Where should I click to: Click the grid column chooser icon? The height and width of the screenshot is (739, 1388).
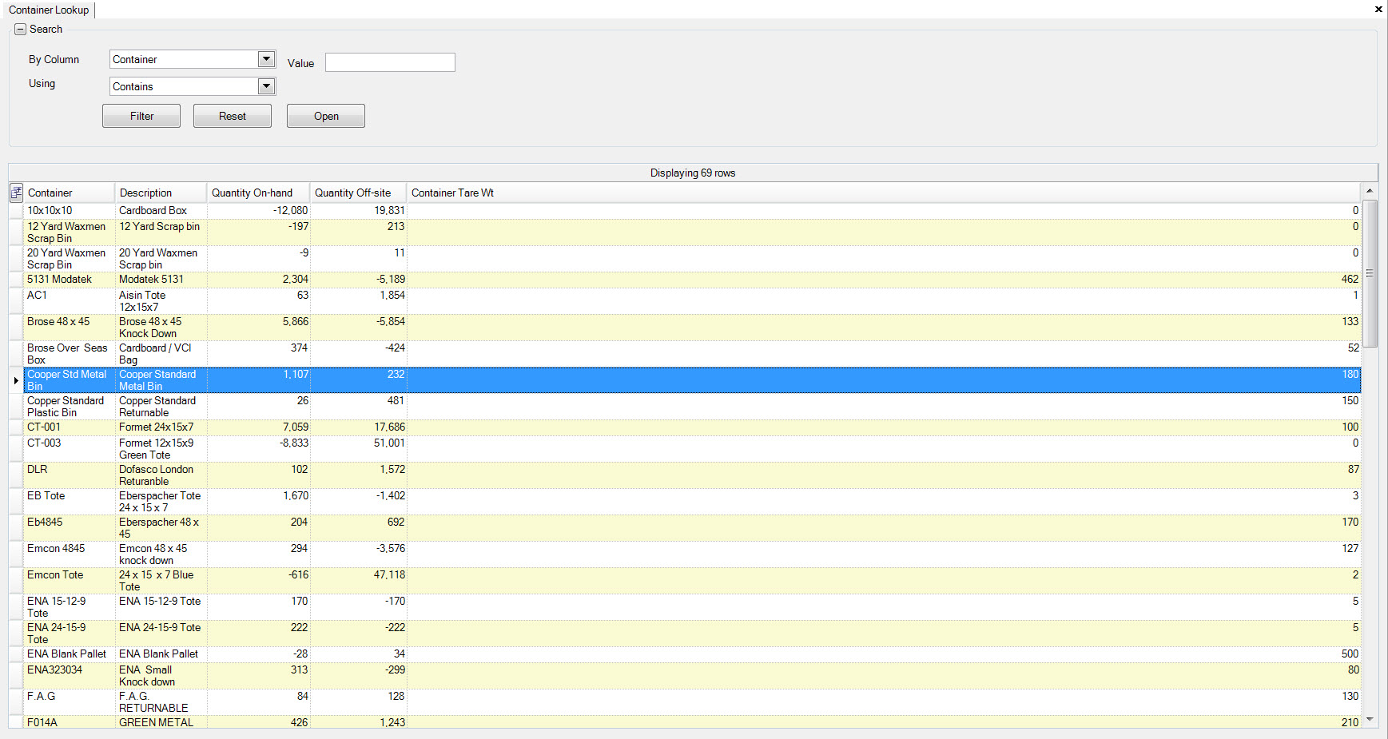pyautogui.click(x=16, y=193)
